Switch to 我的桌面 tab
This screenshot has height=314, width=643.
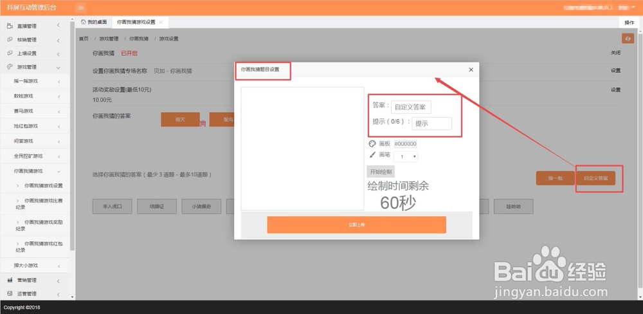[94, 22]
